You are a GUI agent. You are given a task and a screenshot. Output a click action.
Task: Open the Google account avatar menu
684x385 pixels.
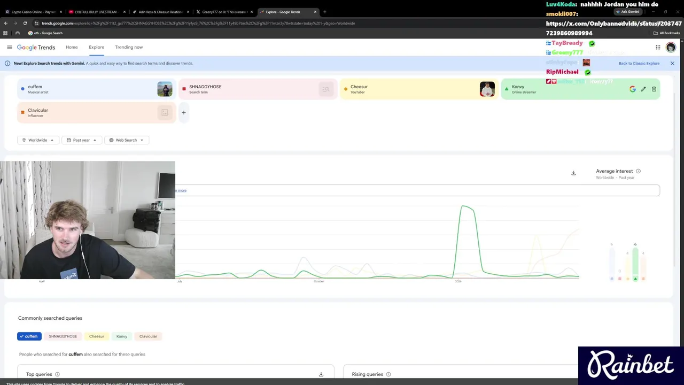point(671,47)
